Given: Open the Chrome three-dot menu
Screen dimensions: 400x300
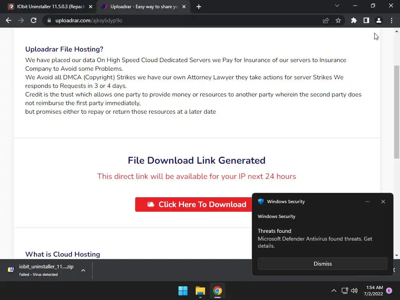Looking at the screenshot, I should point(391,20).
